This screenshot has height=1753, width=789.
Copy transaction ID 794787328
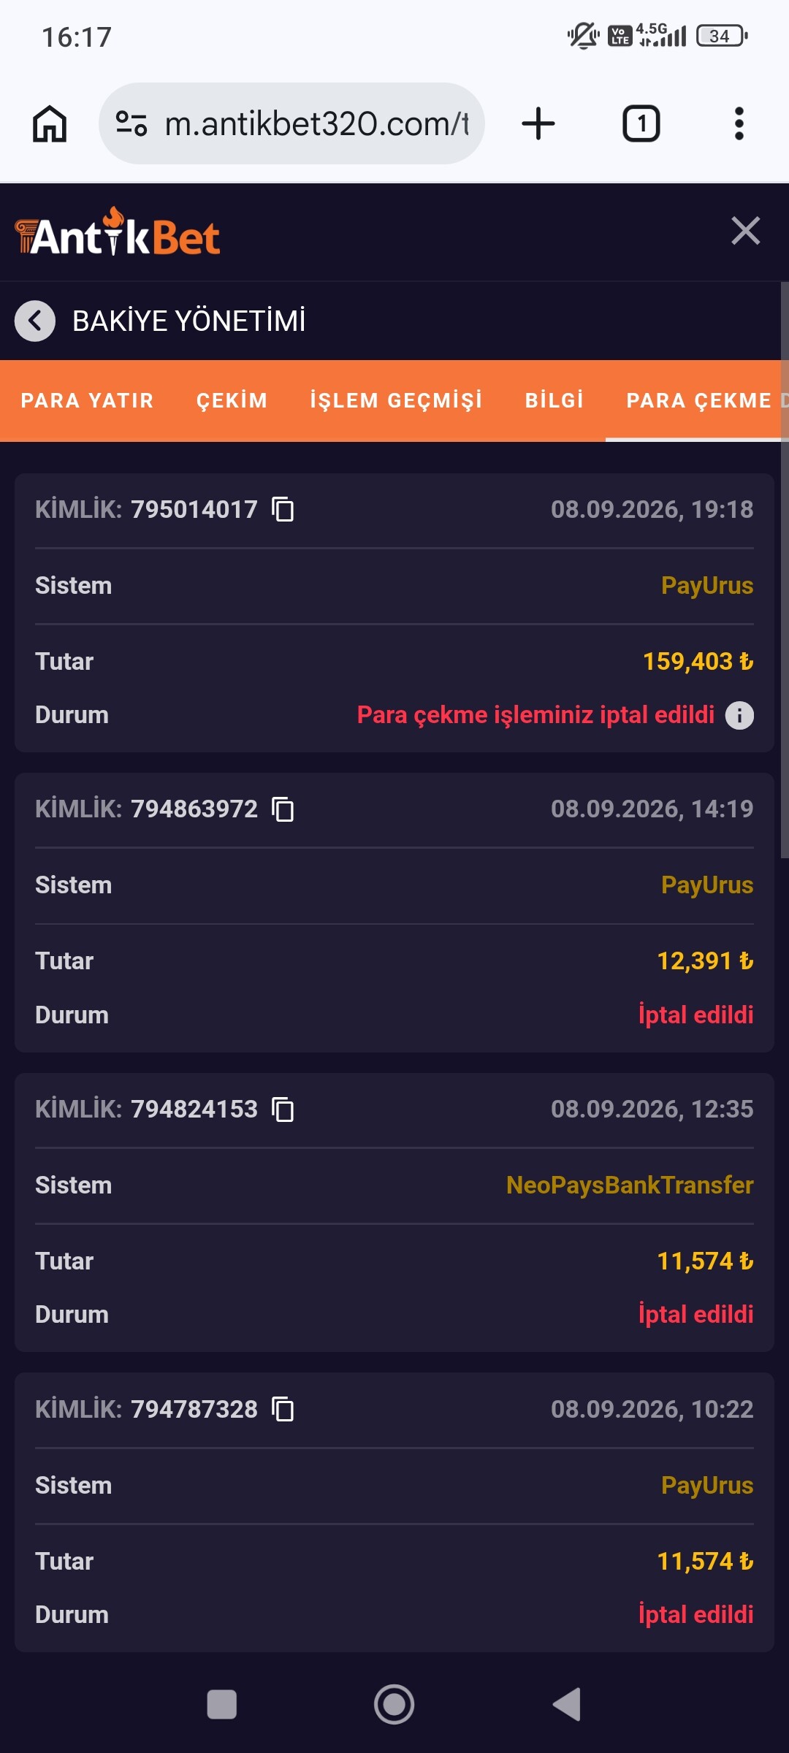(x=283, y=1409)
